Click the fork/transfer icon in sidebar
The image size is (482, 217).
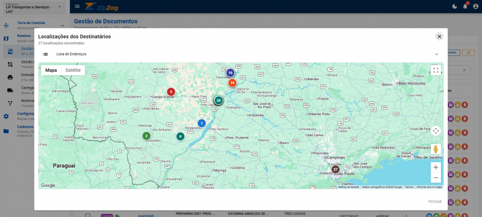10,103
